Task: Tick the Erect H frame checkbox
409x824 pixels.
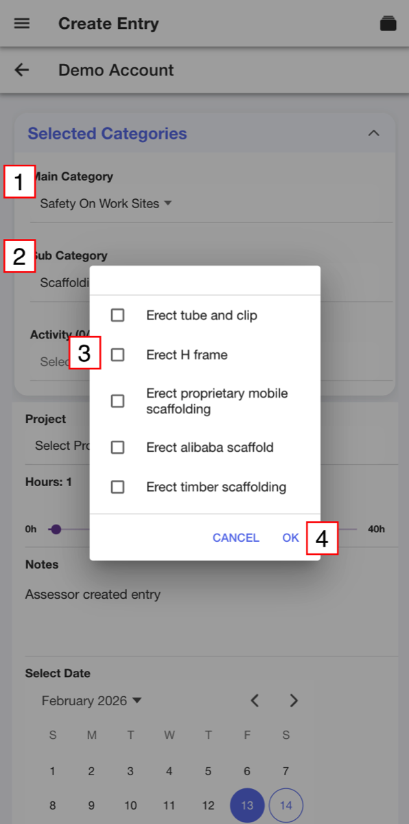Action: [x=118, y=355]
